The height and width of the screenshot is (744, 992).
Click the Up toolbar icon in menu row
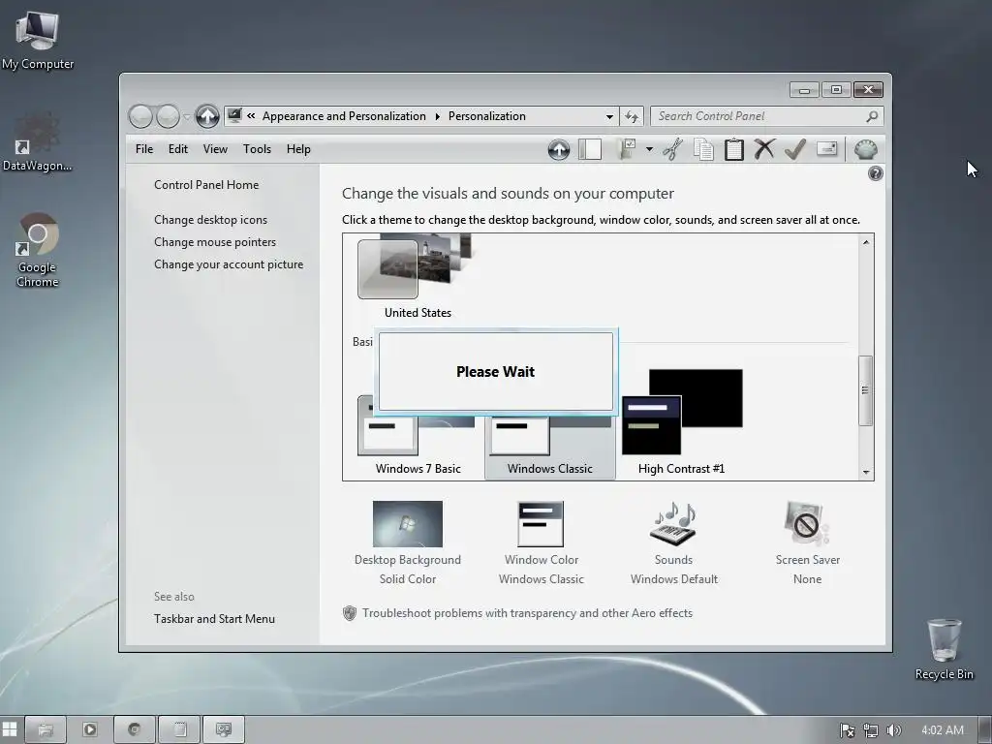click(559, 150)
